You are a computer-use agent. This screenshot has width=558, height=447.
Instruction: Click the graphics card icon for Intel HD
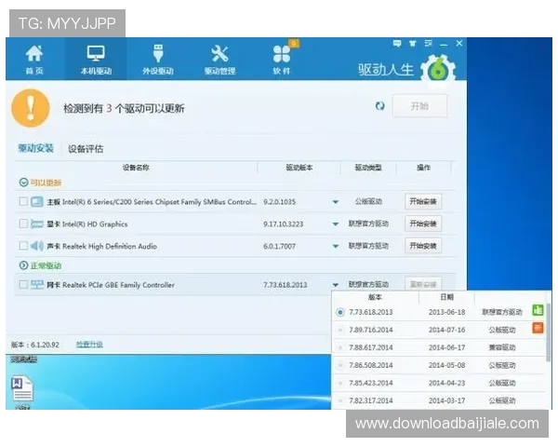pyautogui.click(x=36, y=223)
